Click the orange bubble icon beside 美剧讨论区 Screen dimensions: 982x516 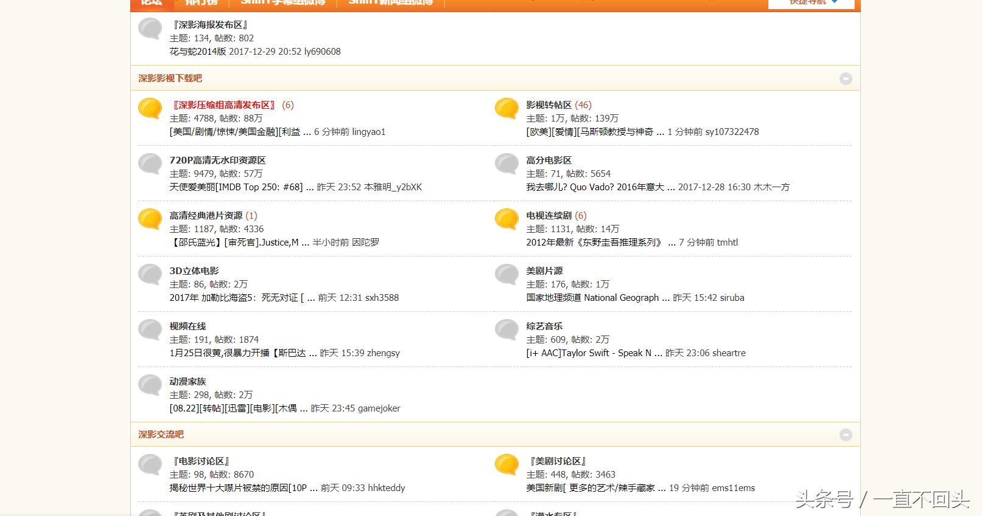point(507,464)
